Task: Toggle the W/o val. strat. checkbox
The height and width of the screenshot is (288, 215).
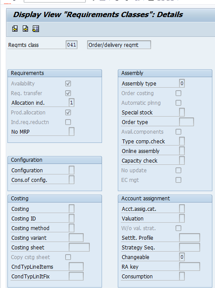Action: (178, 228)
